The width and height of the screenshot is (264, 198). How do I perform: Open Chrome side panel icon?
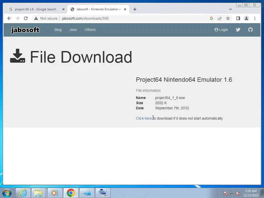[x=238, y=18]
